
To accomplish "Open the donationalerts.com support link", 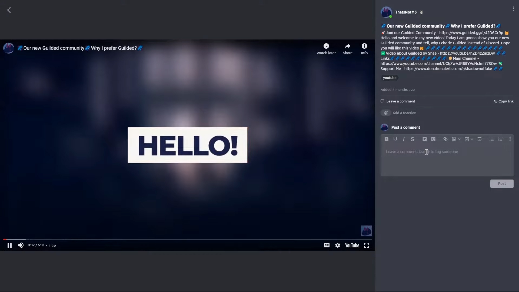I will coord(448,69).
